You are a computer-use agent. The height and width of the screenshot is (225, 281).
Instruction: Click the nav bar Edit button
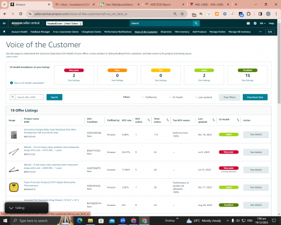pos(270,31)
